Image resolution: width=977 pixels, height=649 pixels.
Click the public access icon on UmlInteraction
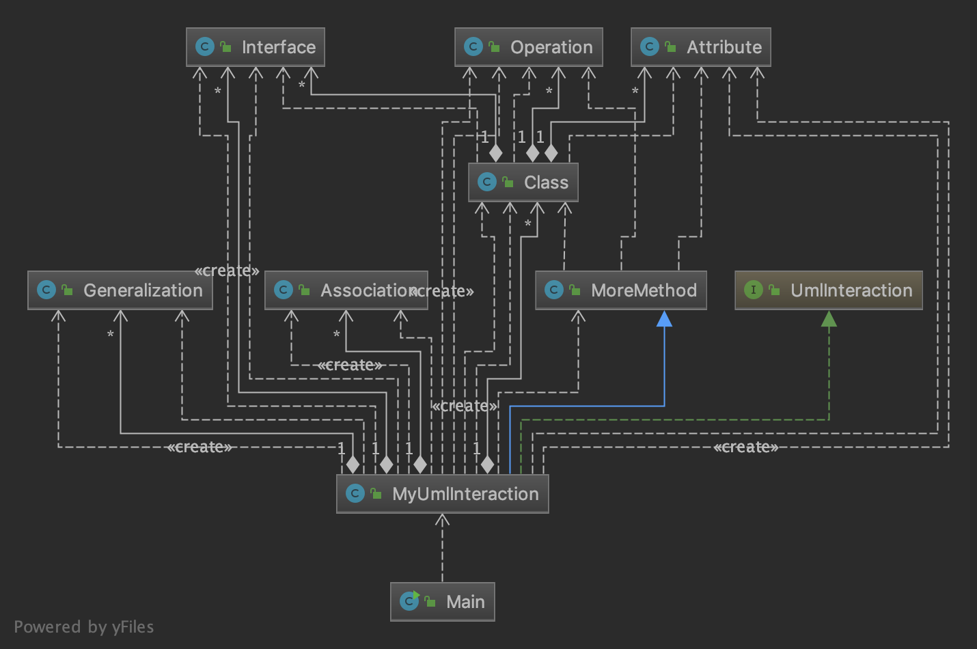click(x=774, y=290)
